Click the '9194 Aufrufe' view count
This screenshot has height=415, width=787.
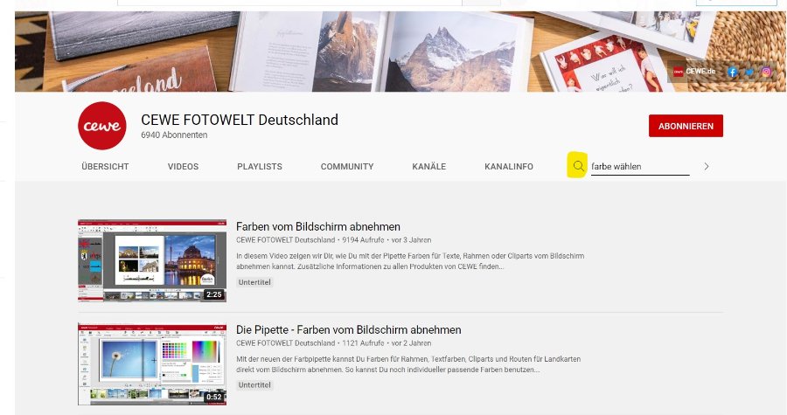pyautogui.click(x=364, y=240)
